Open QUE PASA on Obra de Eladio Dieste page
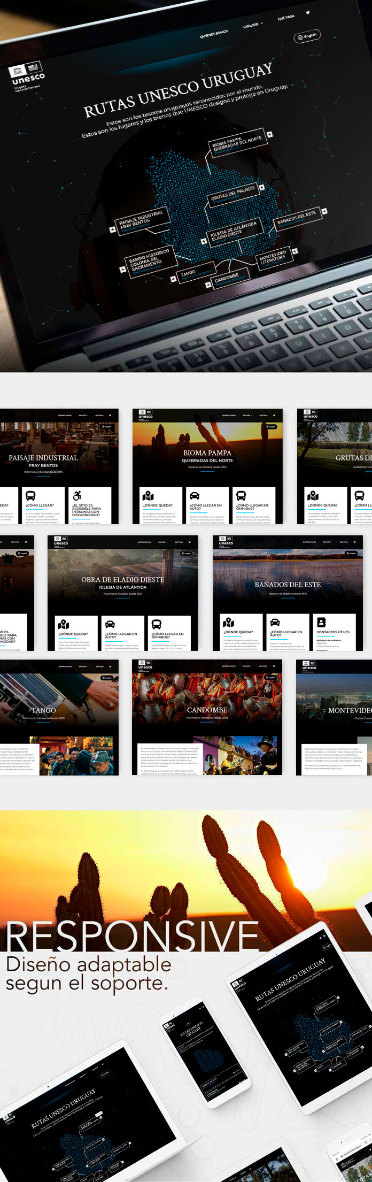This screenshot has height=1182, width=372. pyautogui.click(x=179, y=542)
